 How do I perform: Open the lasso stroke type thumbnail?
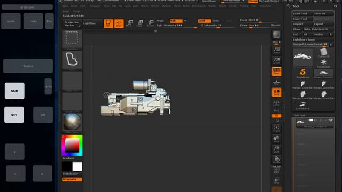click(x=72, y=60)
